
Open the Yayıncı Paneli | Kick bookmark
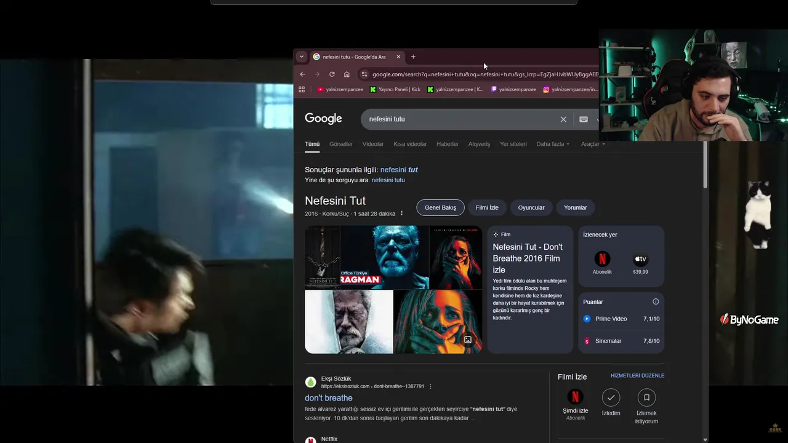point(395,89)
